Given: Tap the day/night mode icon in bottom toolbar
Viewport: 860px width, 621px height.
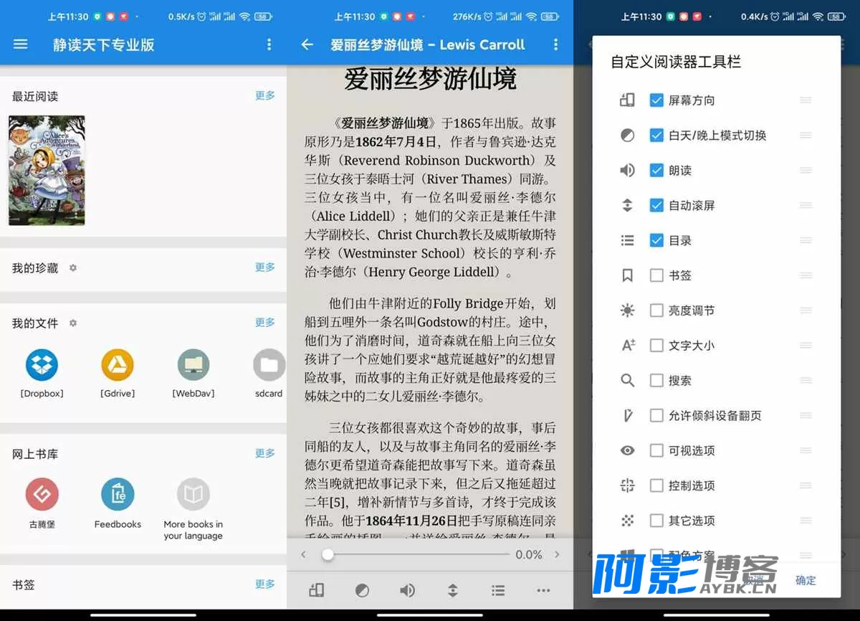Looking at the screenshot, I should coord(363,590).
